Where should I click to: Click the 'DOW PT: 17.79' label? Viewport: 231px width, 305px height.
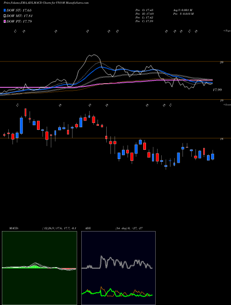(19, 21)
